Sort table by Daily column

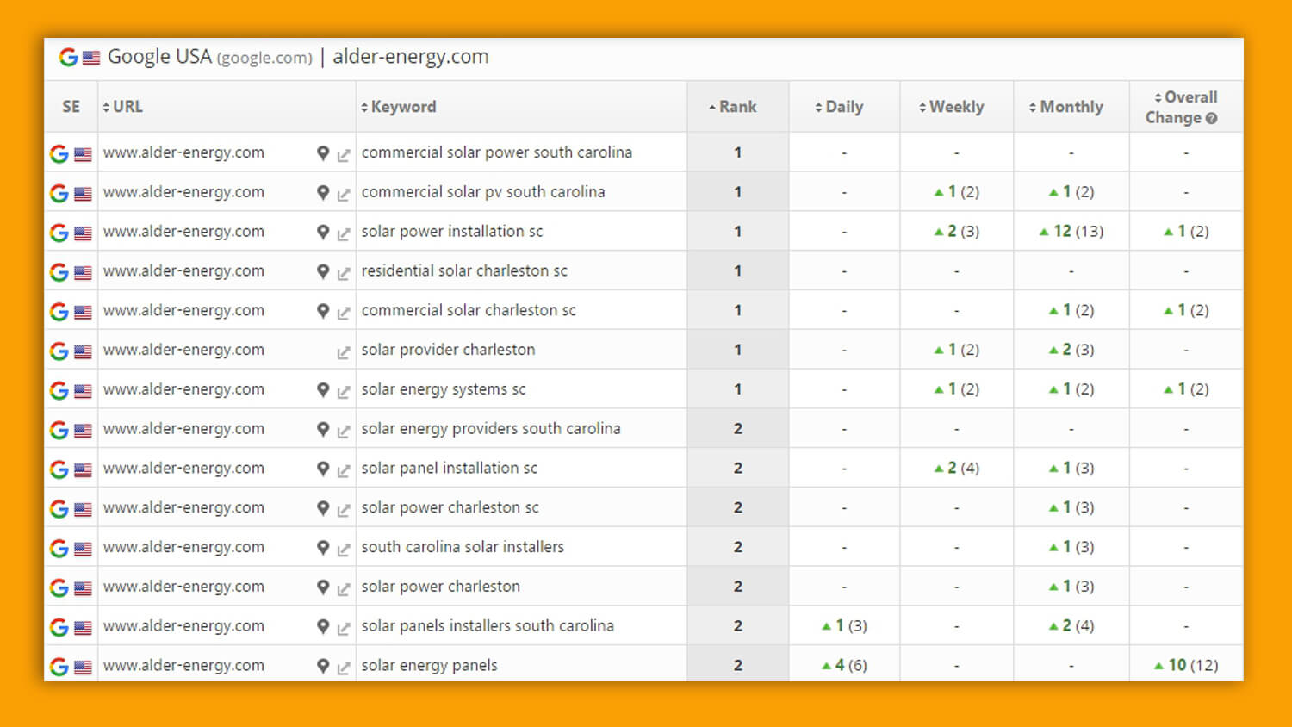click(x=839, y=107)
